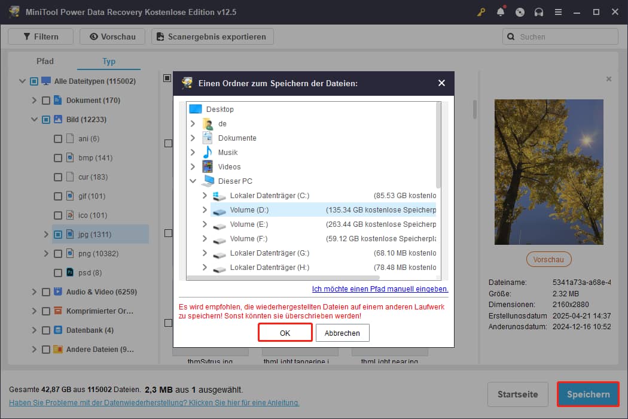Select Volume (D:) drive
Screen dimensions: 628x419
(249, 209)
